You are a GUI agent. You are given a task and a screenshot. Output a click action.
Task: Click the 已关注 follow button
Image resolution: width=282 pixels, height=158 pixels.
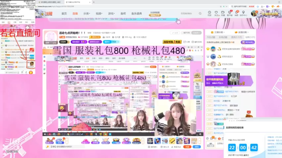pos(196,33)
